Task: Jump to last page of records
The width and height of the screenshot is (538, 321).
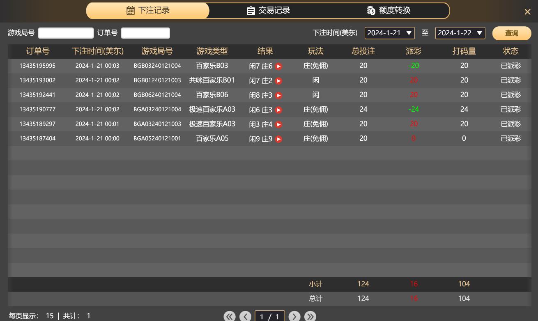Action: 310,316
